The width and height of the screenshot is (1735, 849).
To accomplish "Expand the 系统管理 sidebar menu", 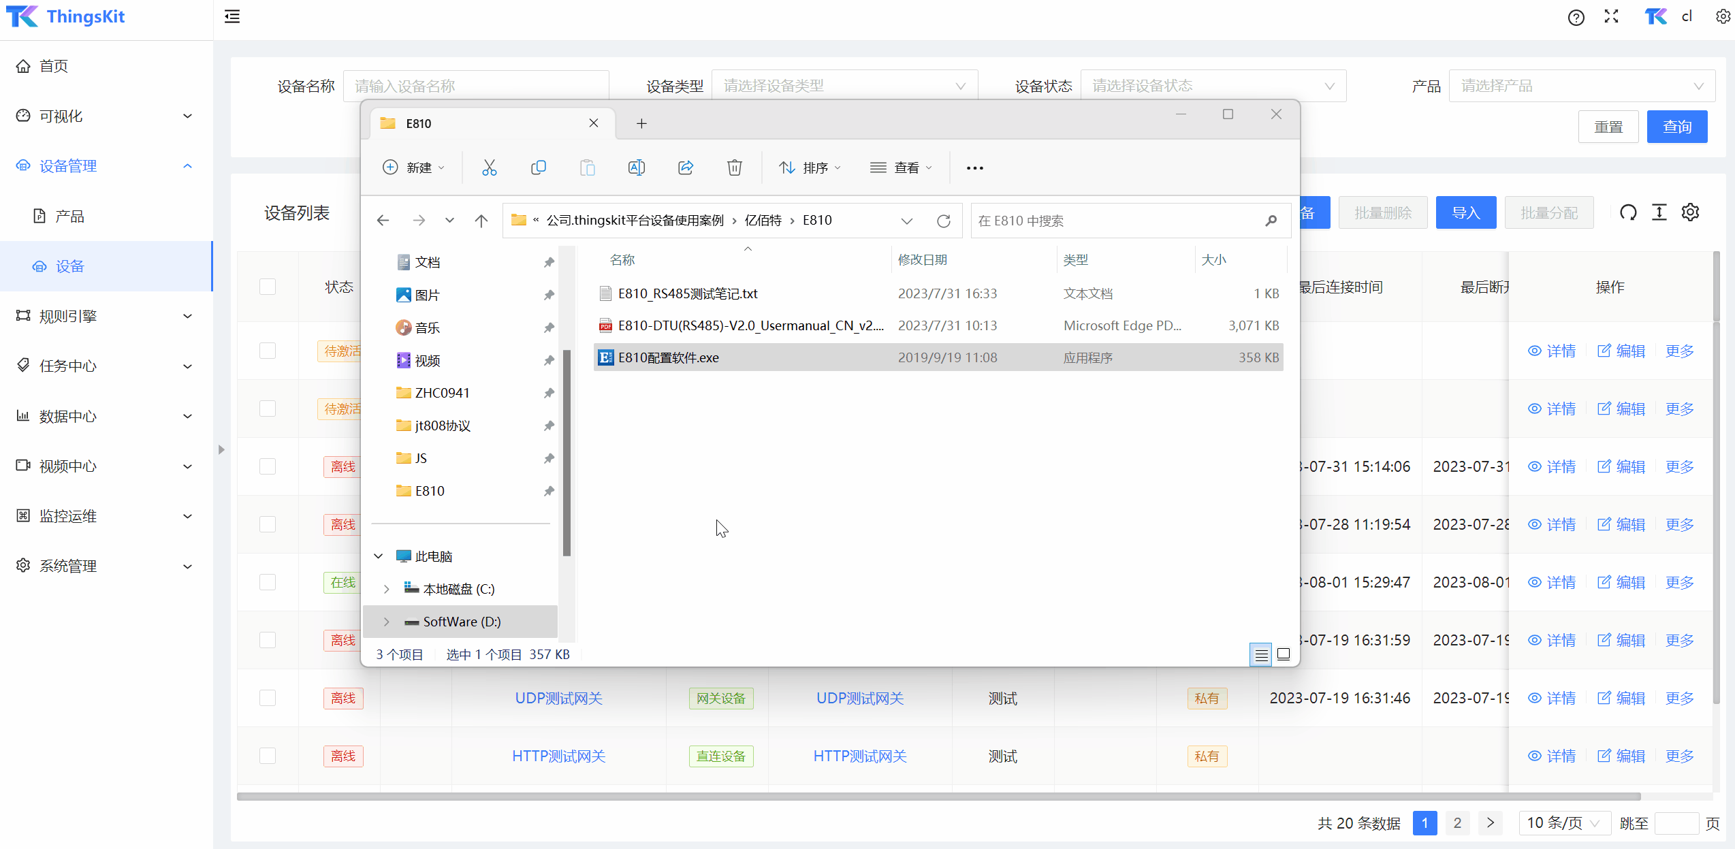I will pos(106,566).
